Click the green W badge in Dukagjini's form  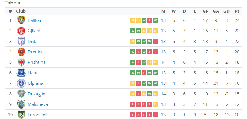(x=150, y=94)
